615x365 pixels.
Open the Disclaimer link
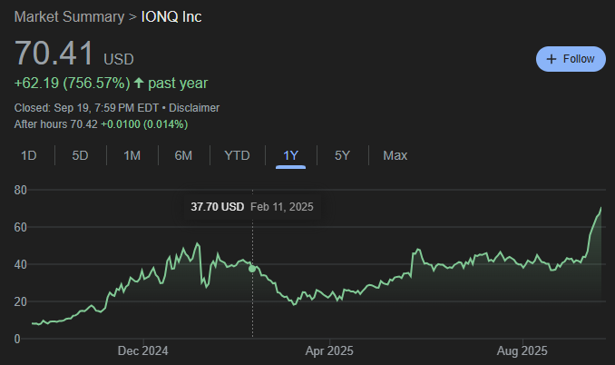point(194,108)
